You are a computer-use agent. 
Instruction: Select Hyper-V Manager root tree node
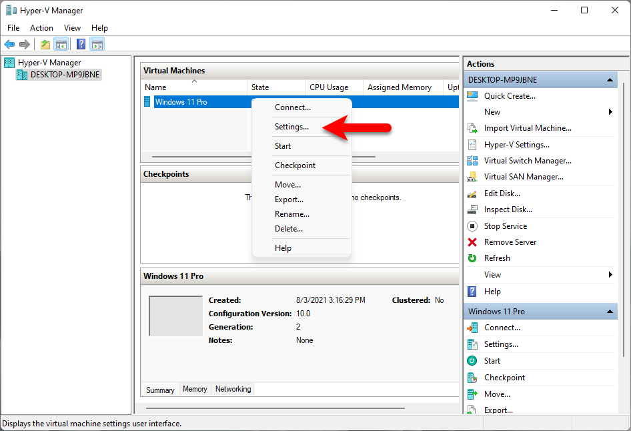point(49,62)
